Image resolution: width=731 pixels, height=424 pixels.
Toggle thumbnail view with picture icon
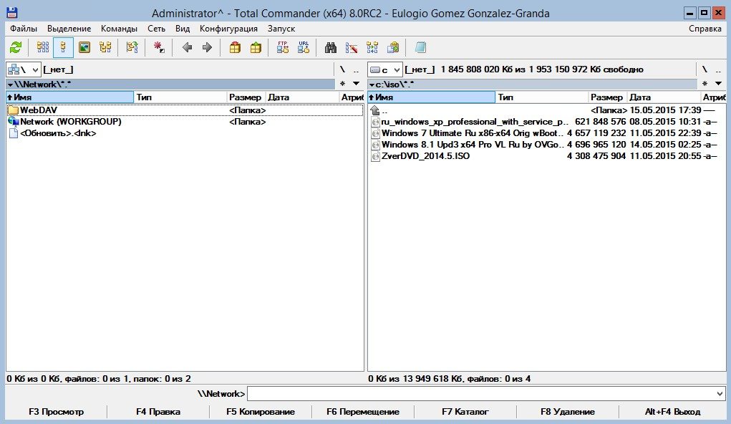click(84, 48)
